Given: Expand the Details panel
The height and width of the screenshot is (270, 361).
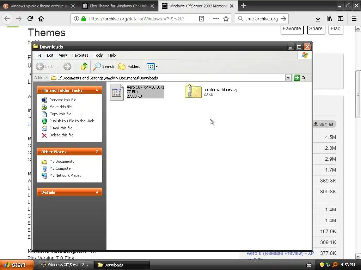Looking at the screenshot, I should tap(97, 192).
